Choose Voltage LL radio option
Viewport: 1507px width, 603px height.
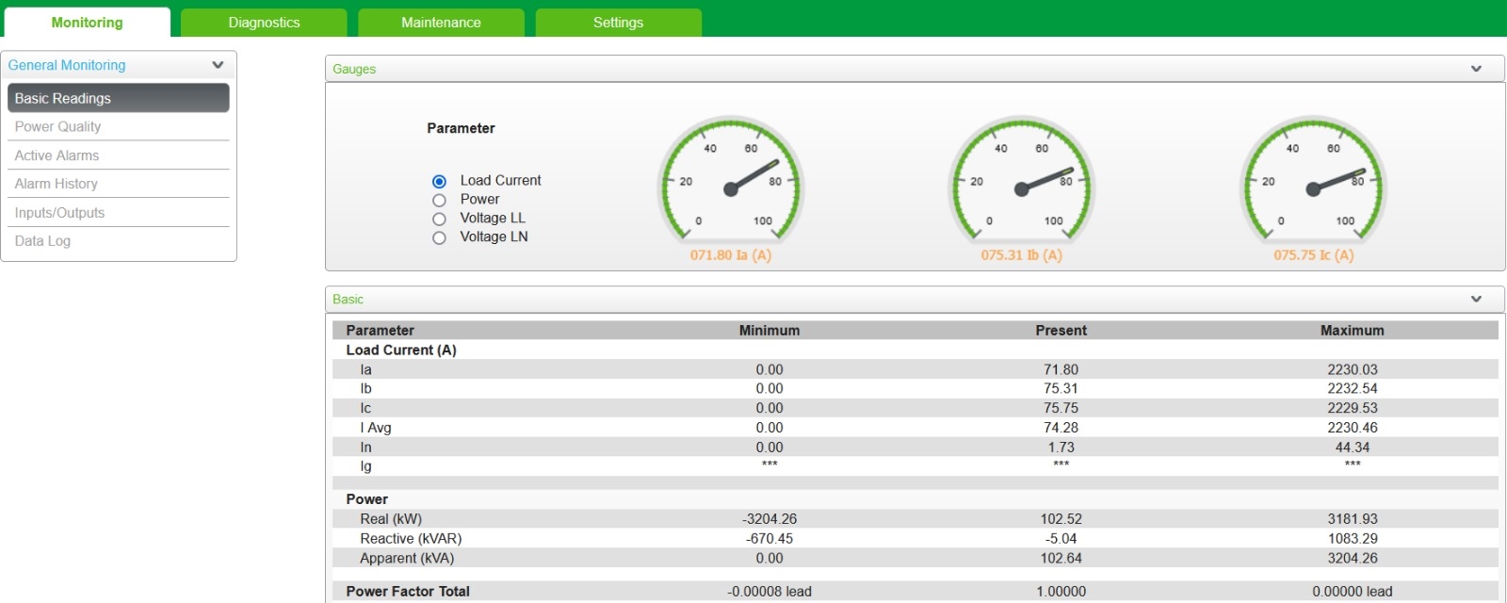439,219
